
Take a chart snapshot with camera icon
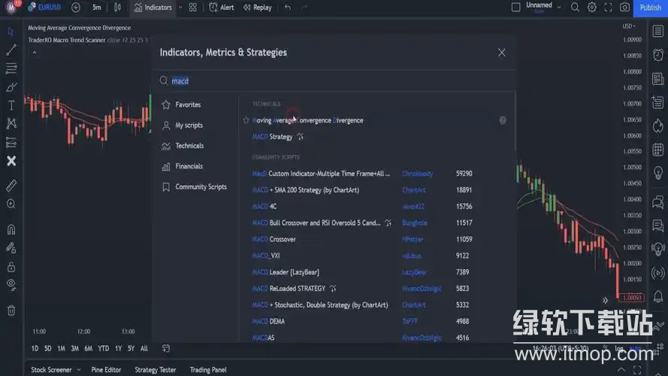[x=625, y=8]
